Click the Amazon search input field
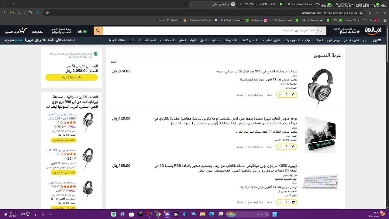 (x=209, y=31)
